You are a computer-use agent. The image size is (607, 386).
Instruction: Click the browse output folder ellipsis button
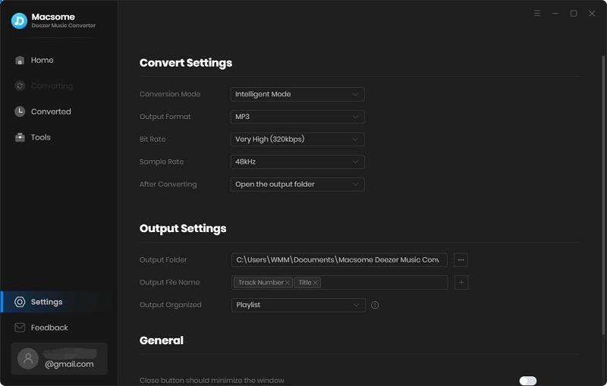461,259
